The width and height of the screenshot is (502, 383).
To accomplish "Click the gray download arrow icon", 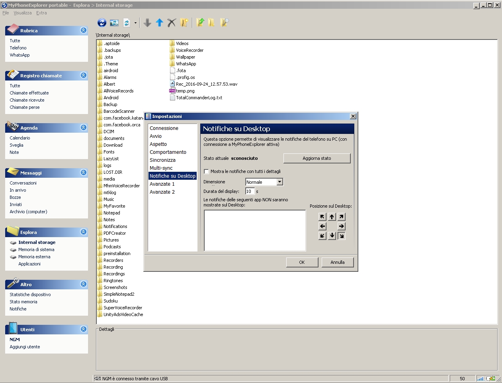I will pyautogui.click(x=147, y=23).
